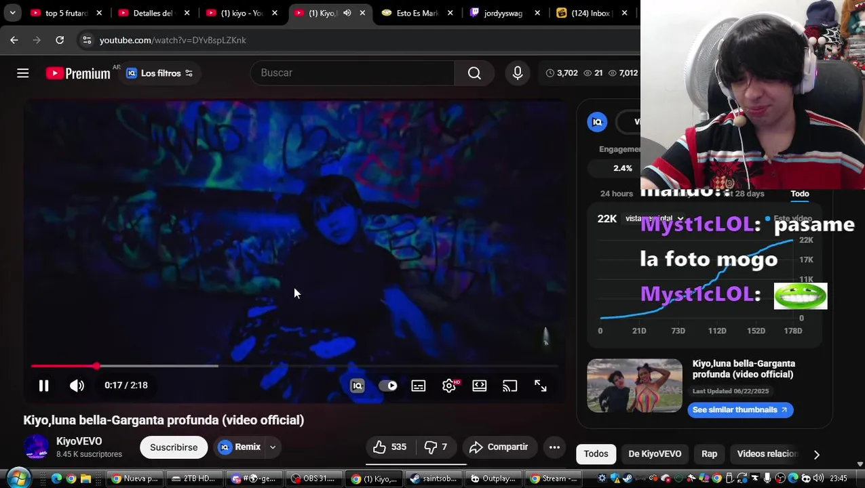Click the vidIQ Remix button
The width and height of the screenshot is (865, 488).
point(239,447)
